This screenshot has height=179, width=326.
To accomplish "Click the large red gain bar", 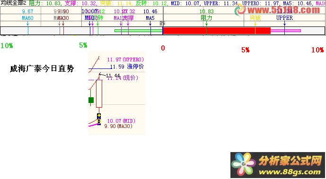I will 217,31.
